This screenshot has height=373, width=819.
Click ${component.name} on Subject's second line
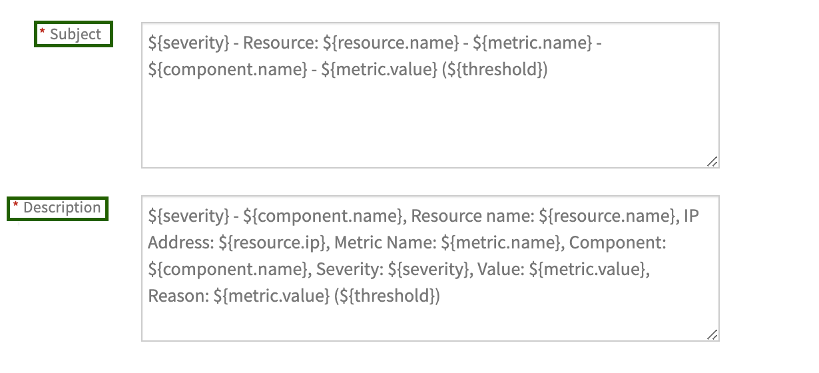click(x=226, y=70)
